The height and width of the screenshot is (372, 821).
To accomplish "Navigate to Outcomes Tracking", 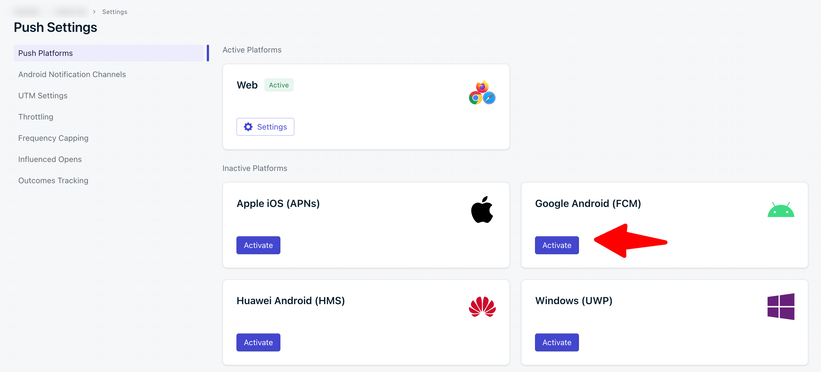I will pyautogui.click(x=53, y=181).
